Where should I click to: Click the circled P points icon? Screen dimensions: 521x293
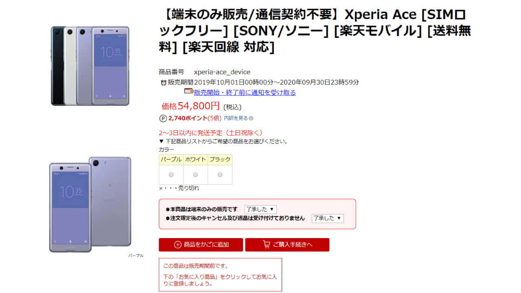coord(163,118)
